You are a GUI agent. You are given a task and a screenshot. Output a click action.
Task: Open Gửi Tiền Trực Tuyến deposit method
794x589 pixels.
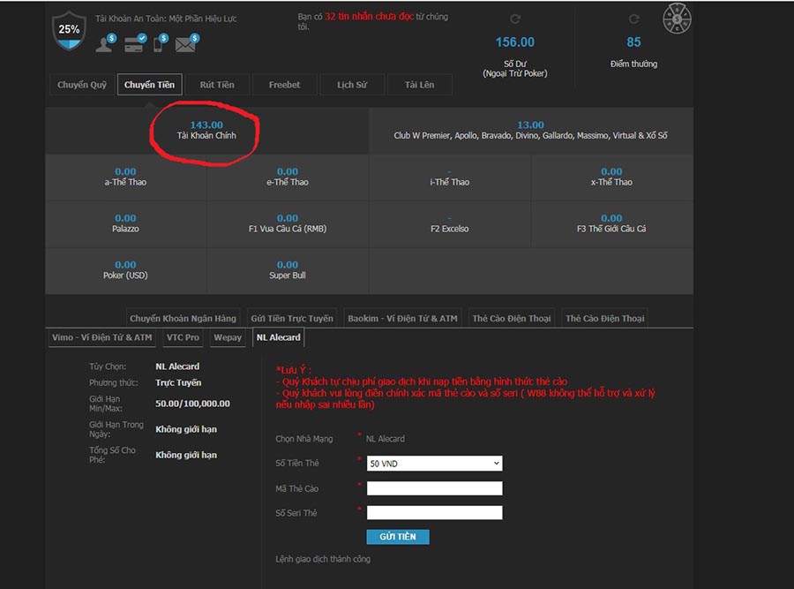click(292, 318)
